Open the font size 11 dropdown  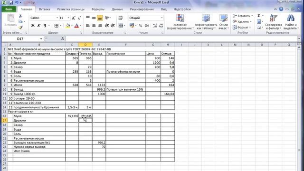68,18
